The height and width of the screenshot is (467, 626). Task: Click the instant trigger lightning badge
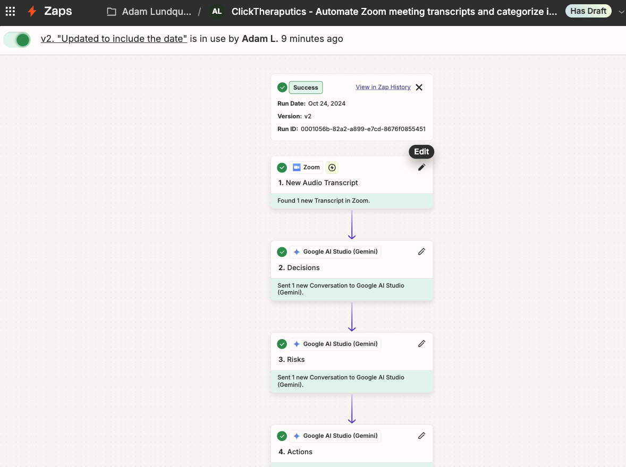(x=332, y=167)
